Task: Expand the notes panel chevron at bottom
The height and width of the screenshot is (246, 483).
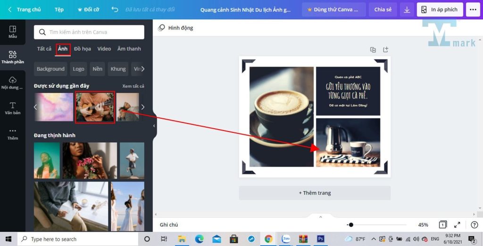Action: coord(321,217)
